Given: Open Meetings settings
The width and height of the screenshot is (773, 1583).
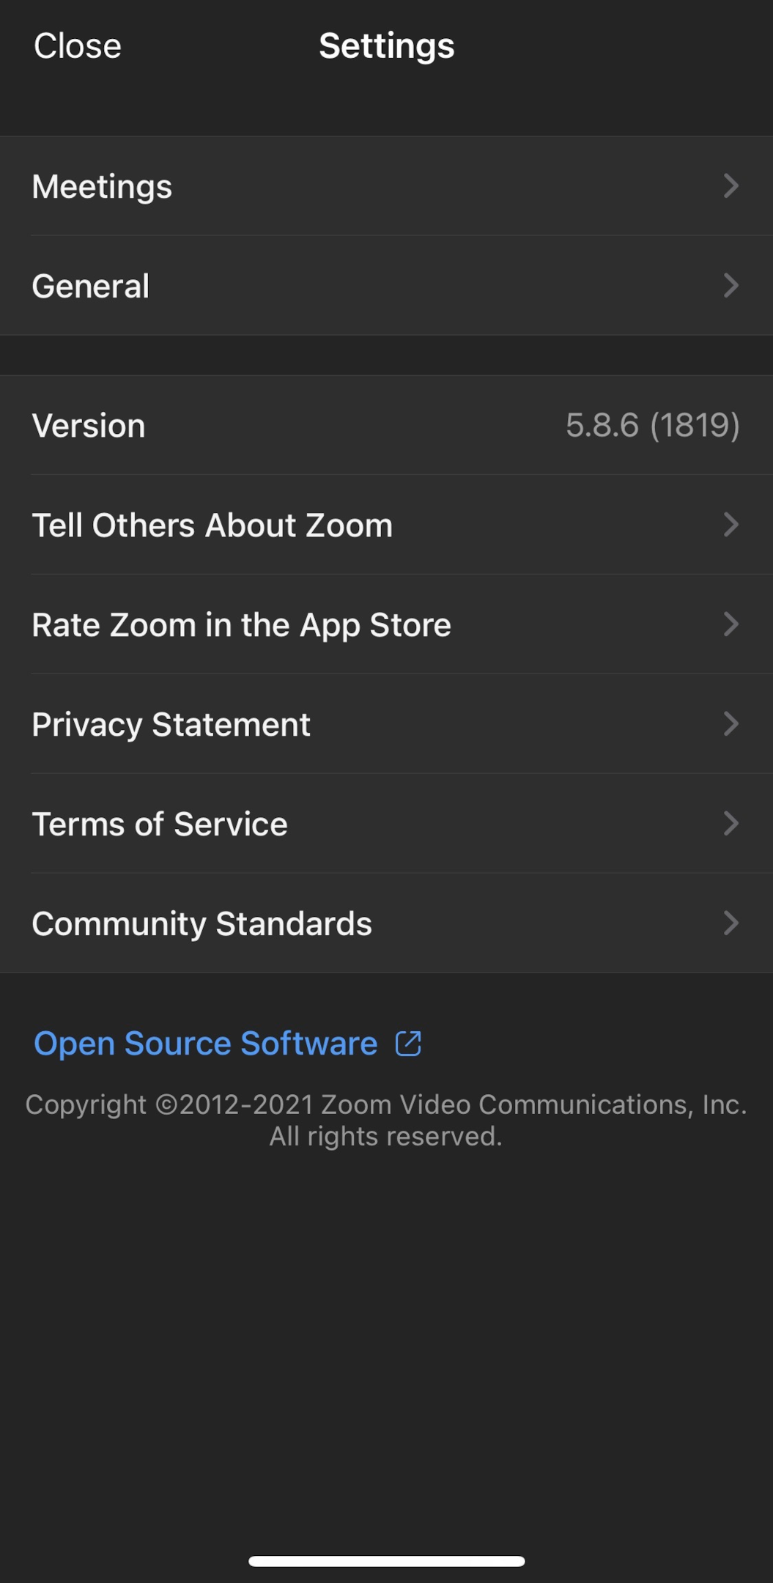Looking at the screenshot, I should click(103, 186).
